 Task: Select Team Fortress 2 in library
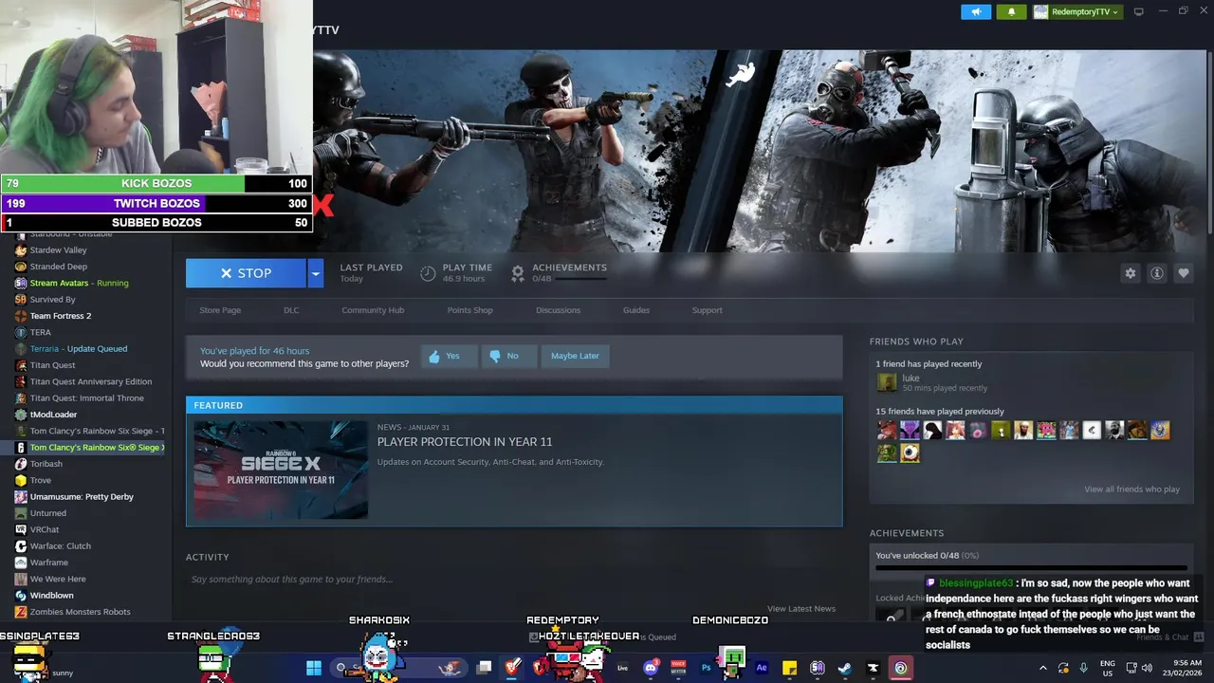[61, 316]
